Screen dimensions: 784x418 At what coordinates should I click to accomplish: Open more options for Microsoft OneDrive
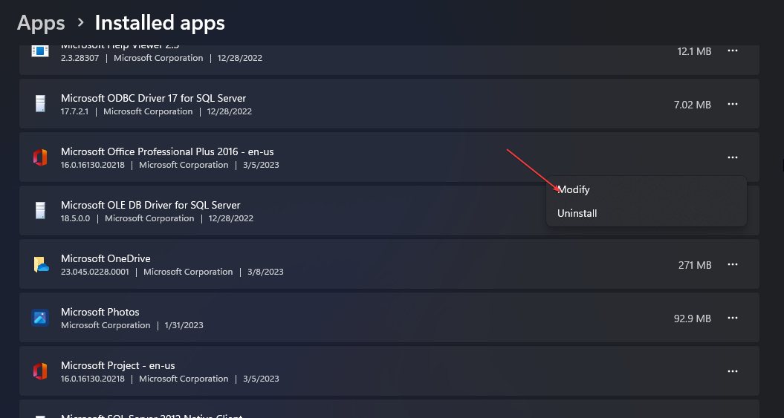[x=733, y=264]
